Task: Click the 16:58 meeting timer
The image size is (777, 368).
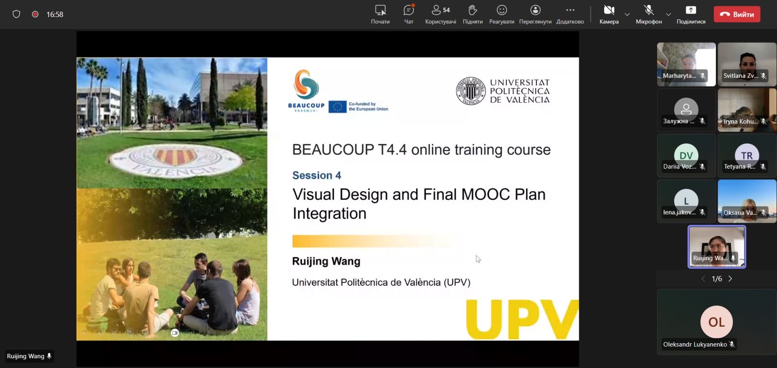Action: (x=55, y=15)
